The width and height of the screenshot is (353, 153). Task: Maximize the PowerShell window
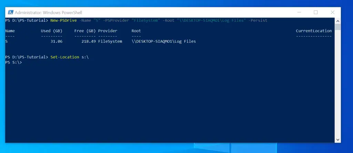tap(316, 12)
